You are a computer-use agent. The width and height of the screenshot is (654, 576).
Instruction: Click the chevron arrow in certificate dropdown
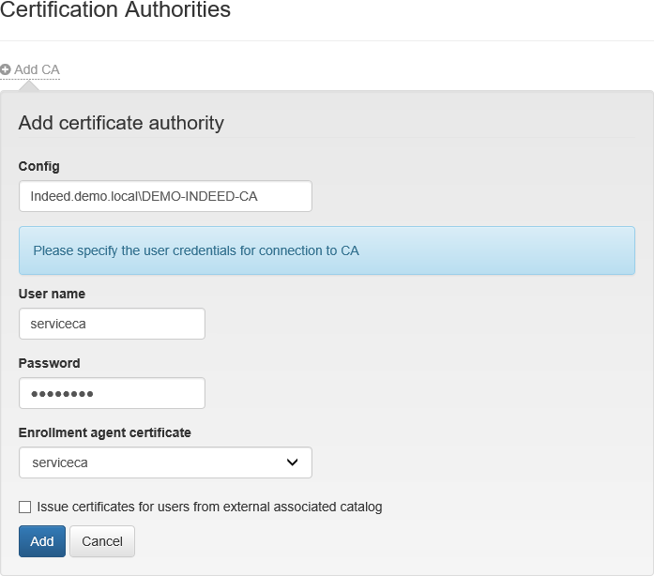click(292, 462)
